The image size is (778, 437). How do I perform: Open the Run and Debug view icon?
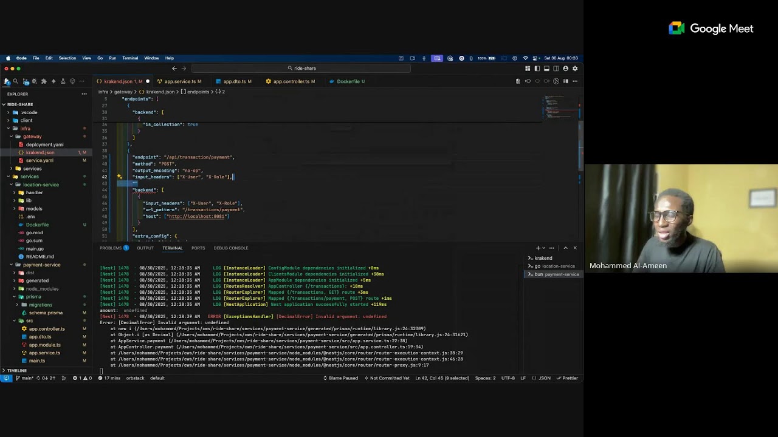tap(35, 81)
